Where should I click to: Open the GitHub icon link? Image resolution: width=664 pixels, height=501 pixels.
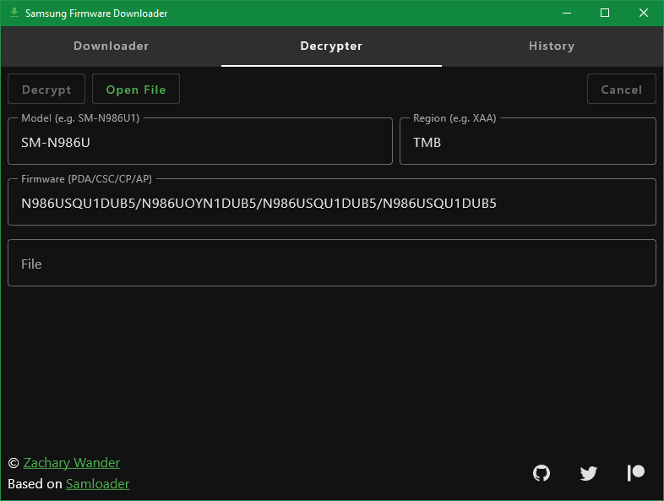click(542, 473)
